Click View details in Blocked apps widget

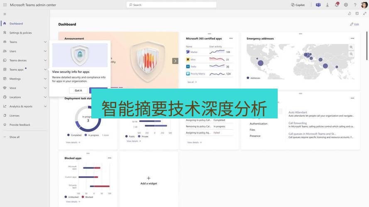point(73,201)
